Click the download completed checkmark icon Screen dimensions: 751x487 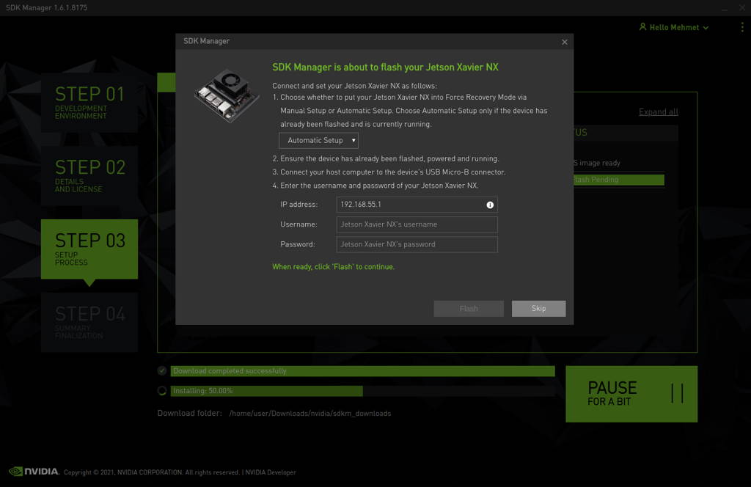tap(162, 370)
